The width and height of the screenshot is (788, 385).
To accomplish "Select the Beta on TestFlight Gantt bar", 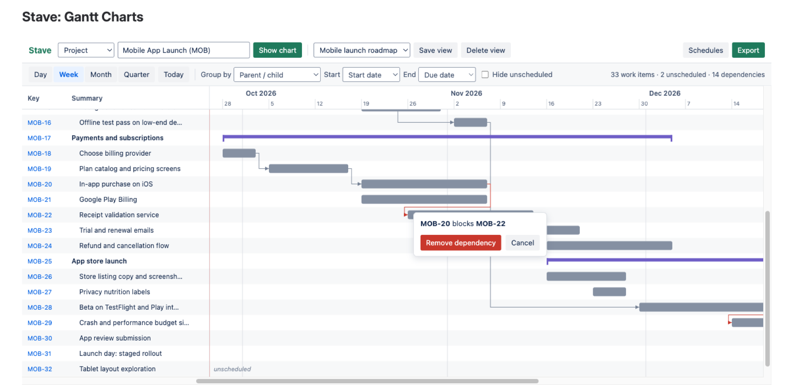I will (701, 307).
